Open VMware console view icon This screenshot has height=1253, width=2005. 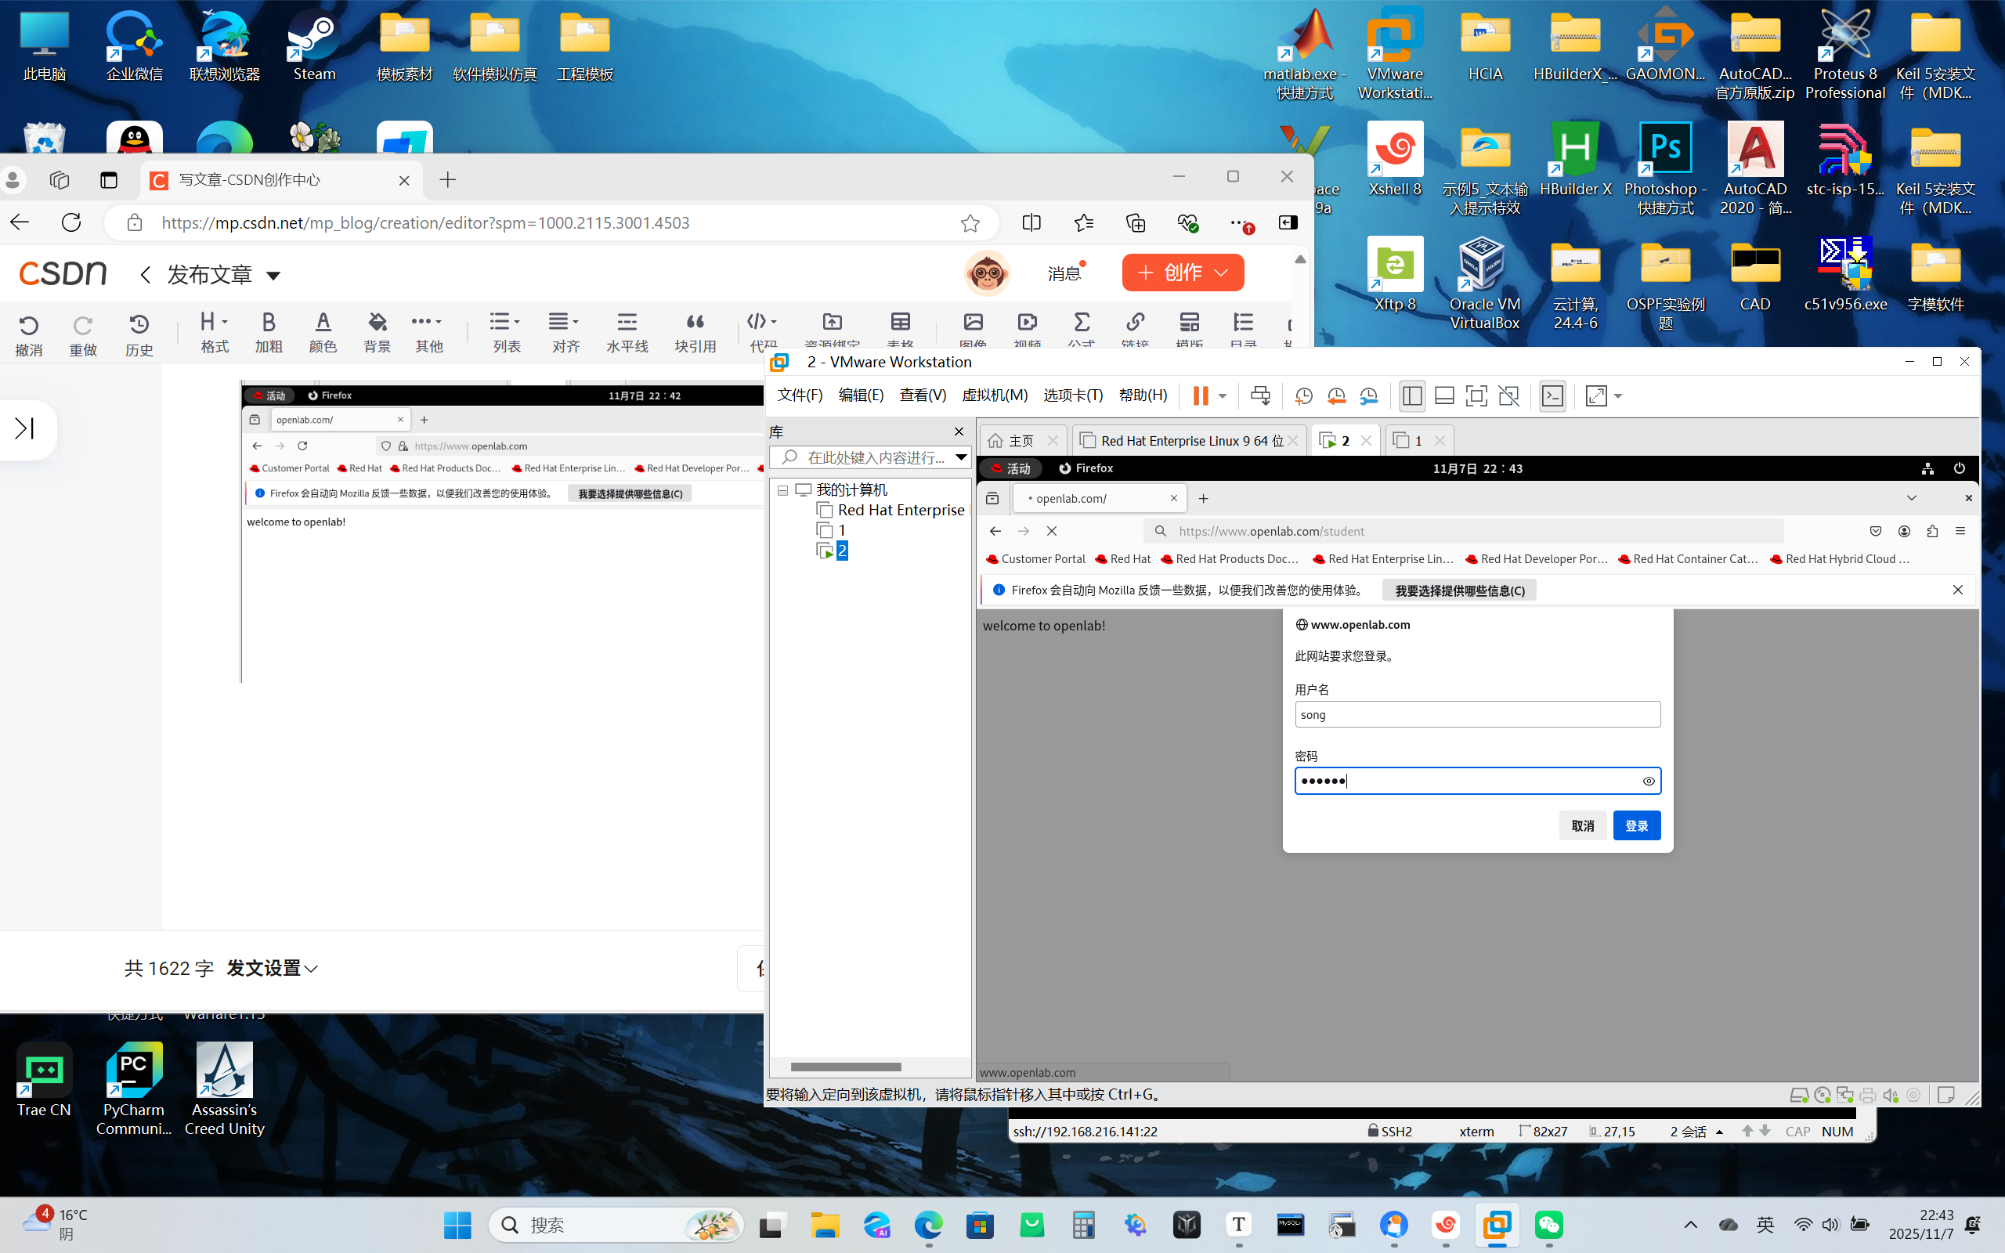tap(1552, 396)
